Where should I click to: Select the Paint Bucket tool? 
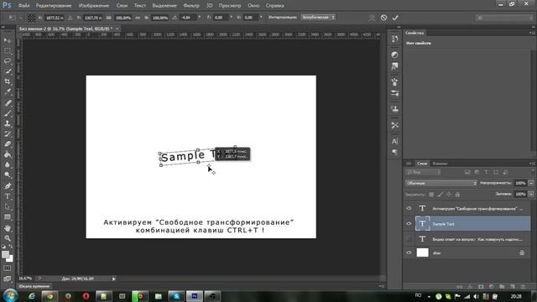8,154
